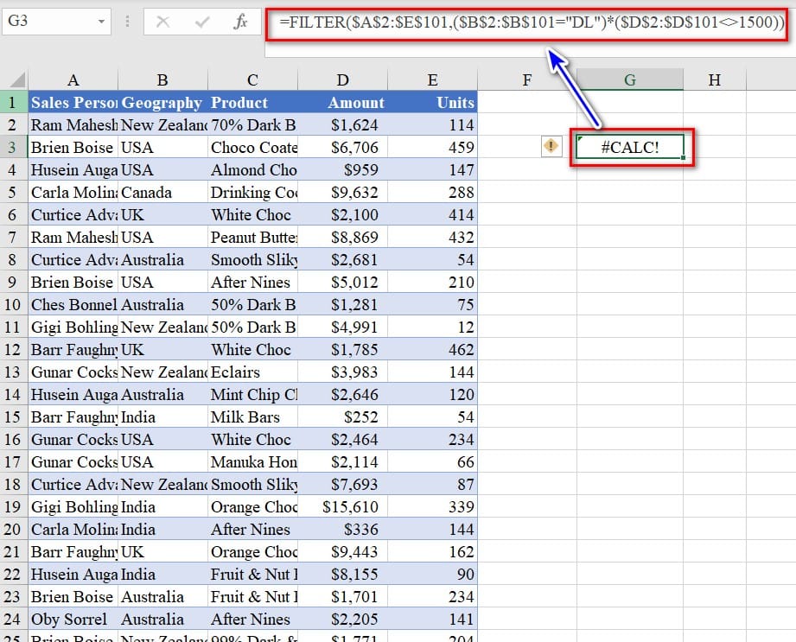
Task: Select column H header
Action: tap(714, 80)
